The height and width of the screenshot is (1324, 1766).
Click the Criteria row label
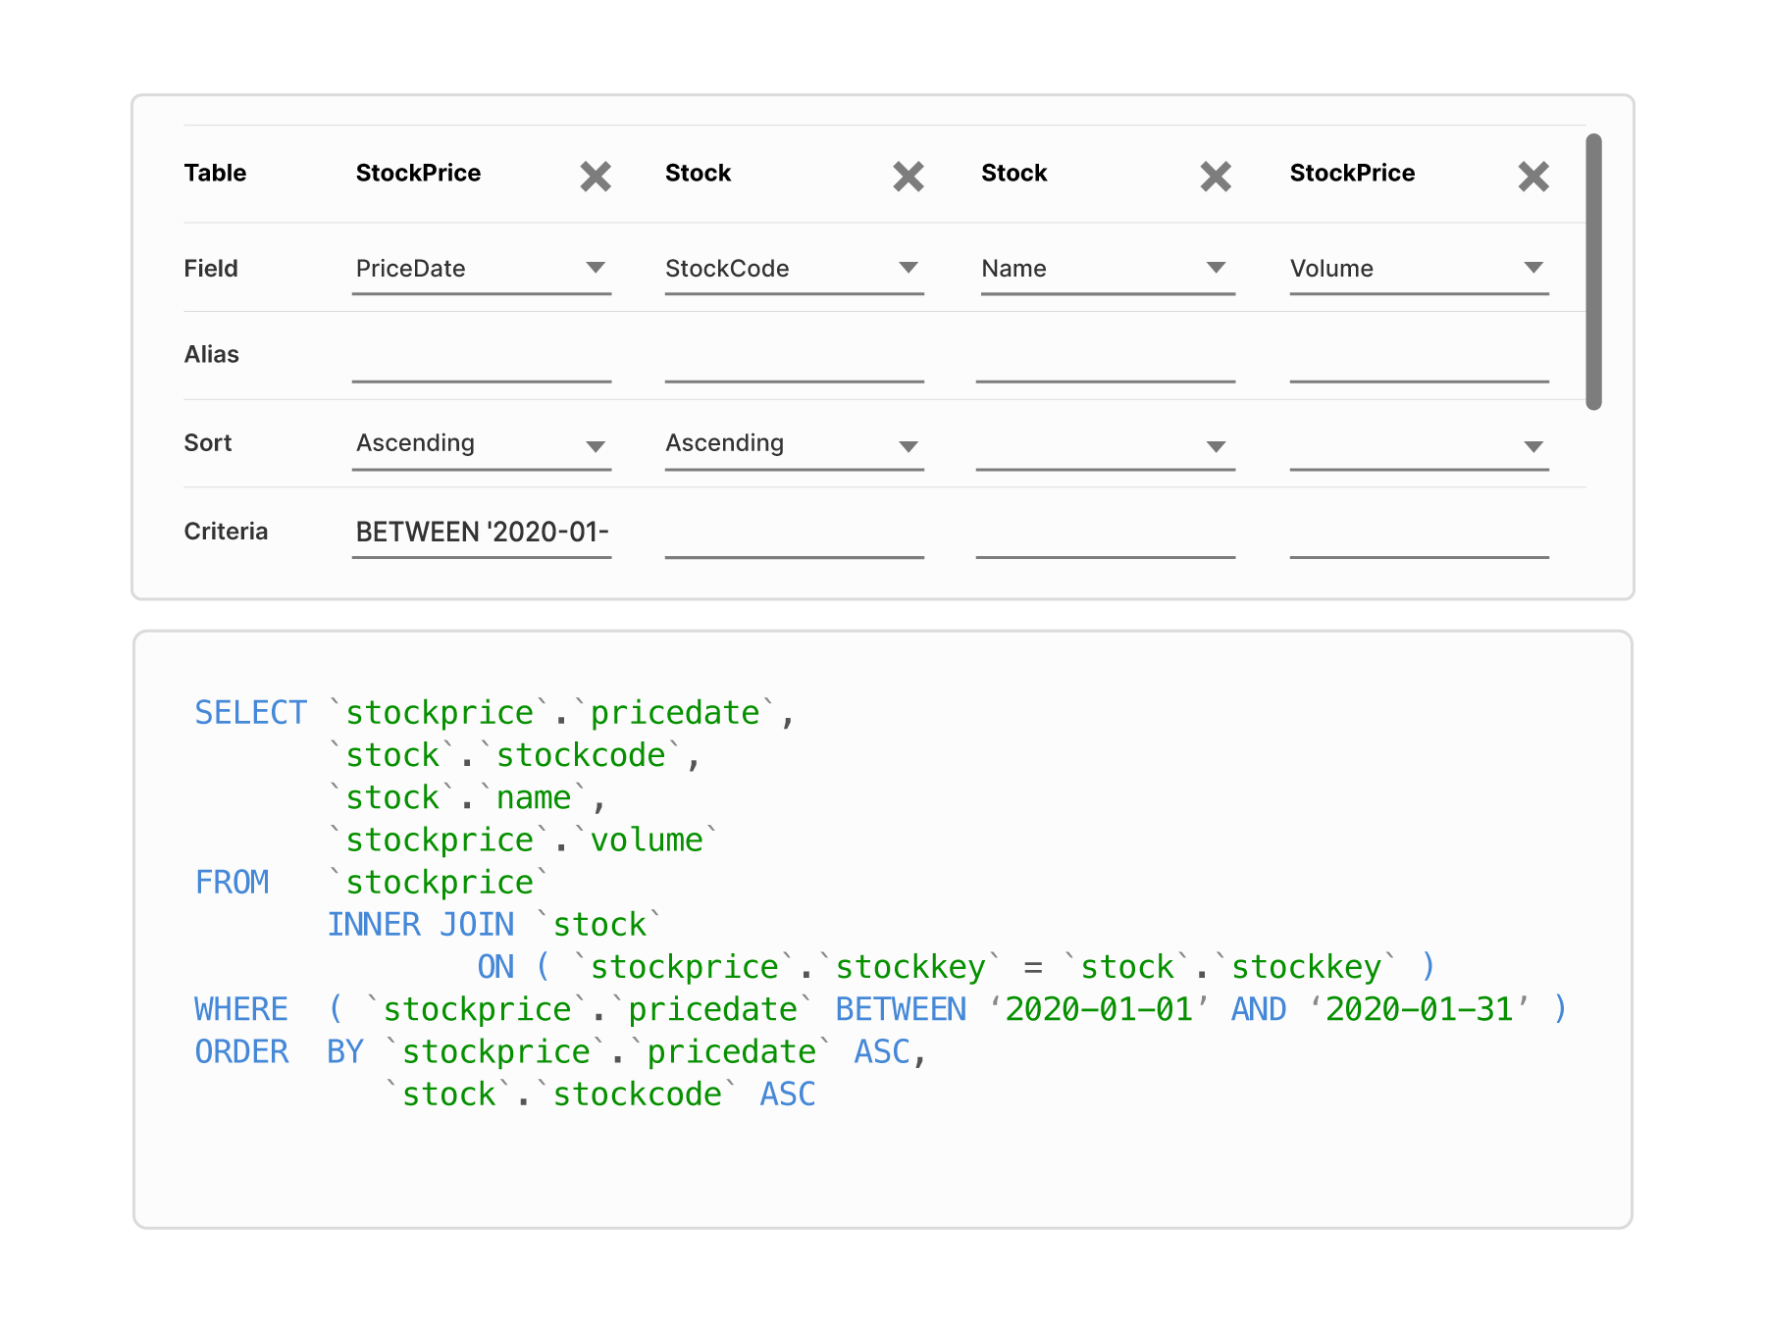tap(226, 532)
